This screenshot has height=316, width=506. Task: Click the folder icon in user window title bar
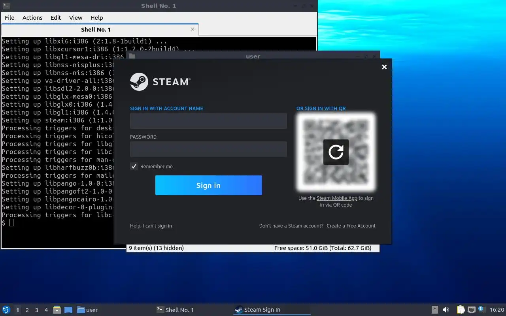click(132, 56)
